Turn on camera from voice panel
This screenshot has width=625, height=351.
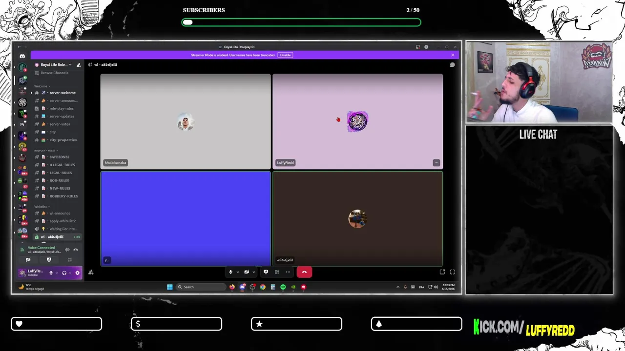(28, 260)
